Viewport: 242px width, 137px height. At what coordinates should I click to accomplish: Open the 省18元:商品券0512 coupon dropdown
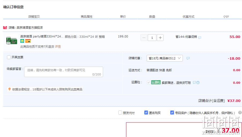165,58
